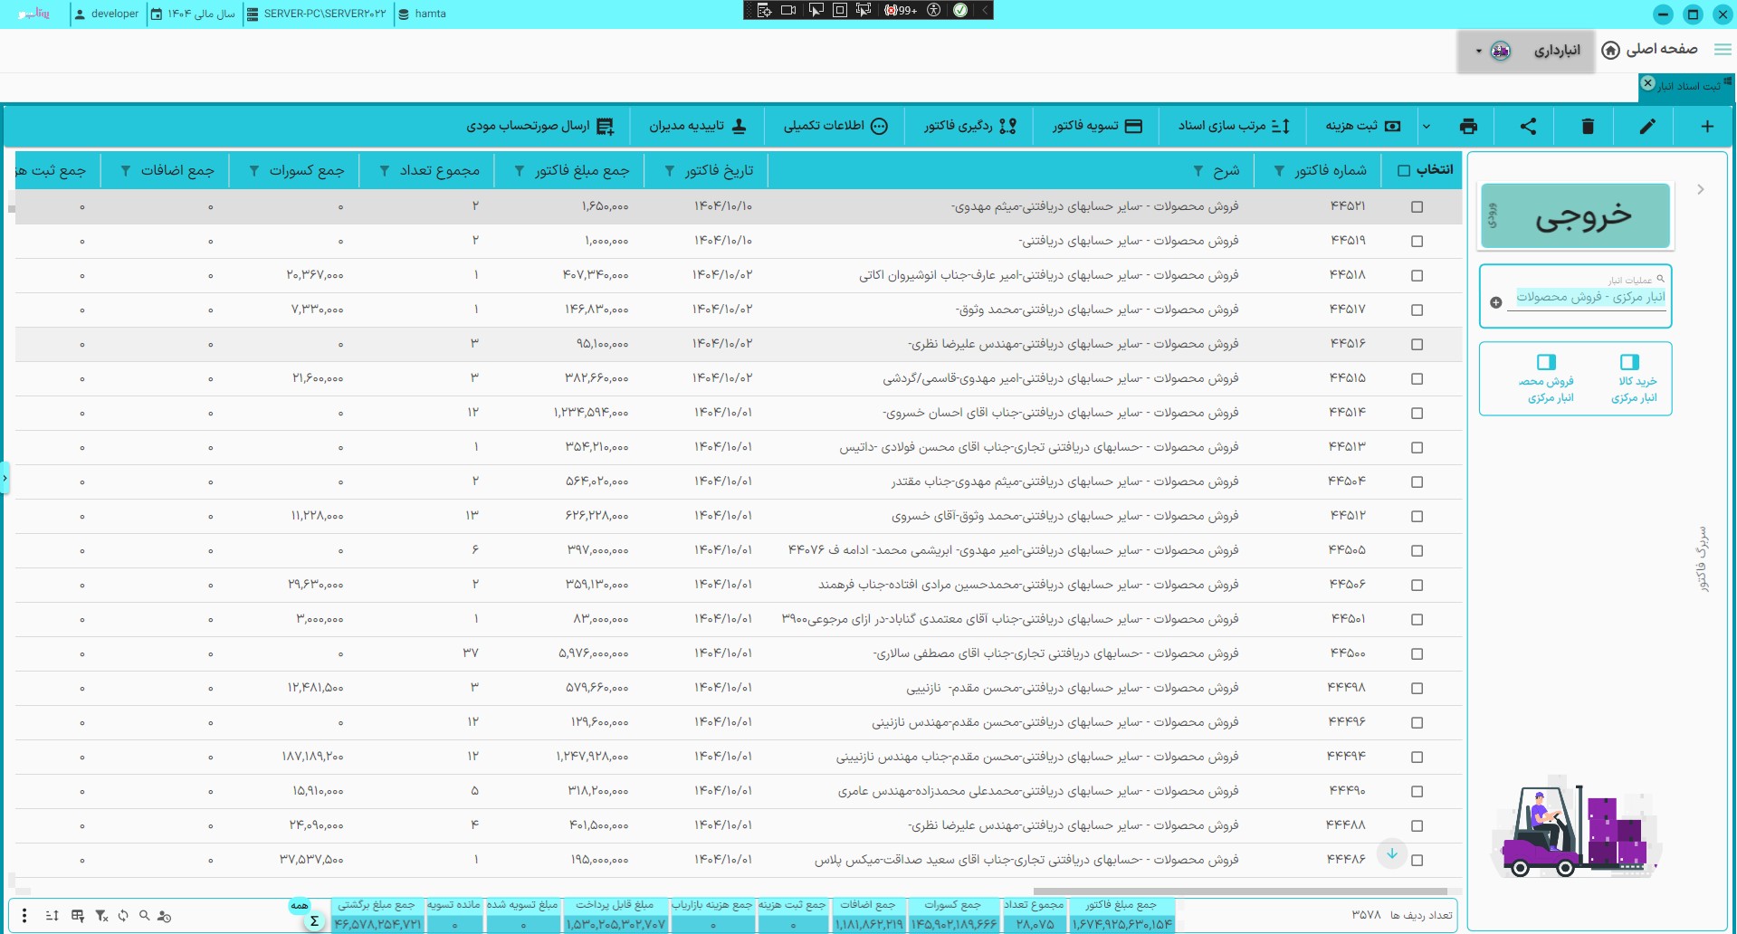The height and width of the screenshot is (934, 1737).
Task: Select the row checkbox for invoice ۴۴۵۱۸
Action: pos(1417,276)
